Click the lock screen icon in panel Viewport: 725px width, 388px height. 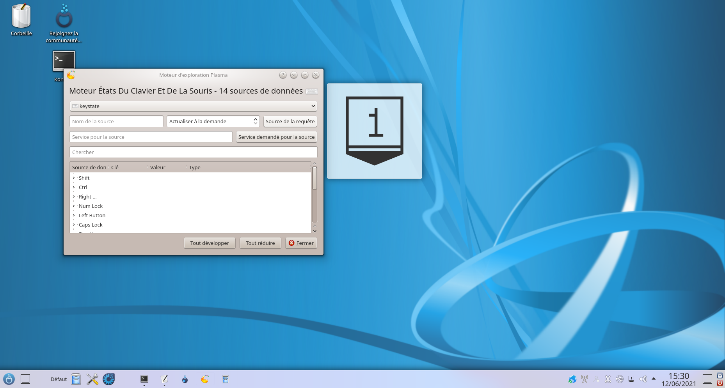720,376
